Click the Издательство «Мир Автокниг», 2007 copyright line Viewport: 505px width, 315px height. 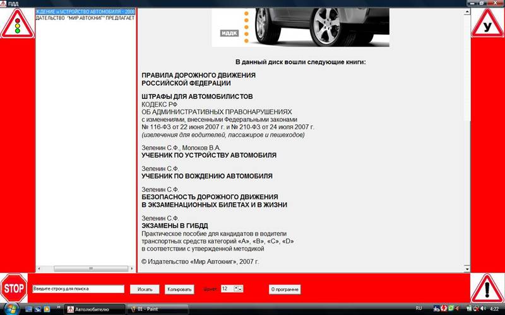200,261
